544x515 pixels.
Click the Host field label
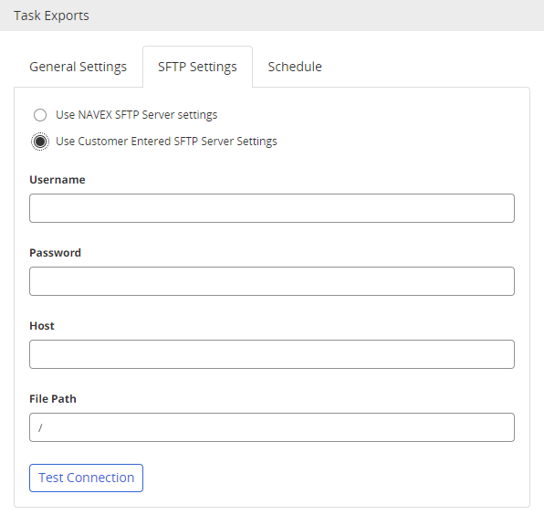pyautogui.click(x=42, y=326)
